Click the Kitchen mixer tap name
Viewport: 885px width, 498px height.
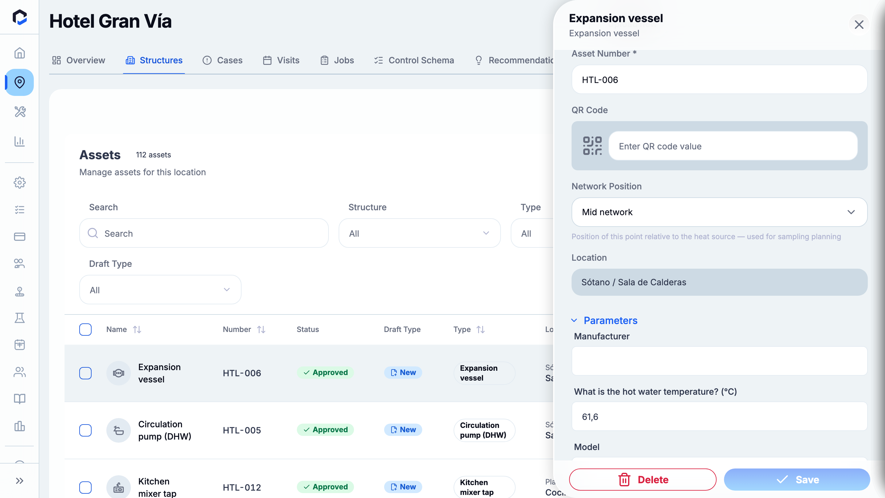[157, 487]
